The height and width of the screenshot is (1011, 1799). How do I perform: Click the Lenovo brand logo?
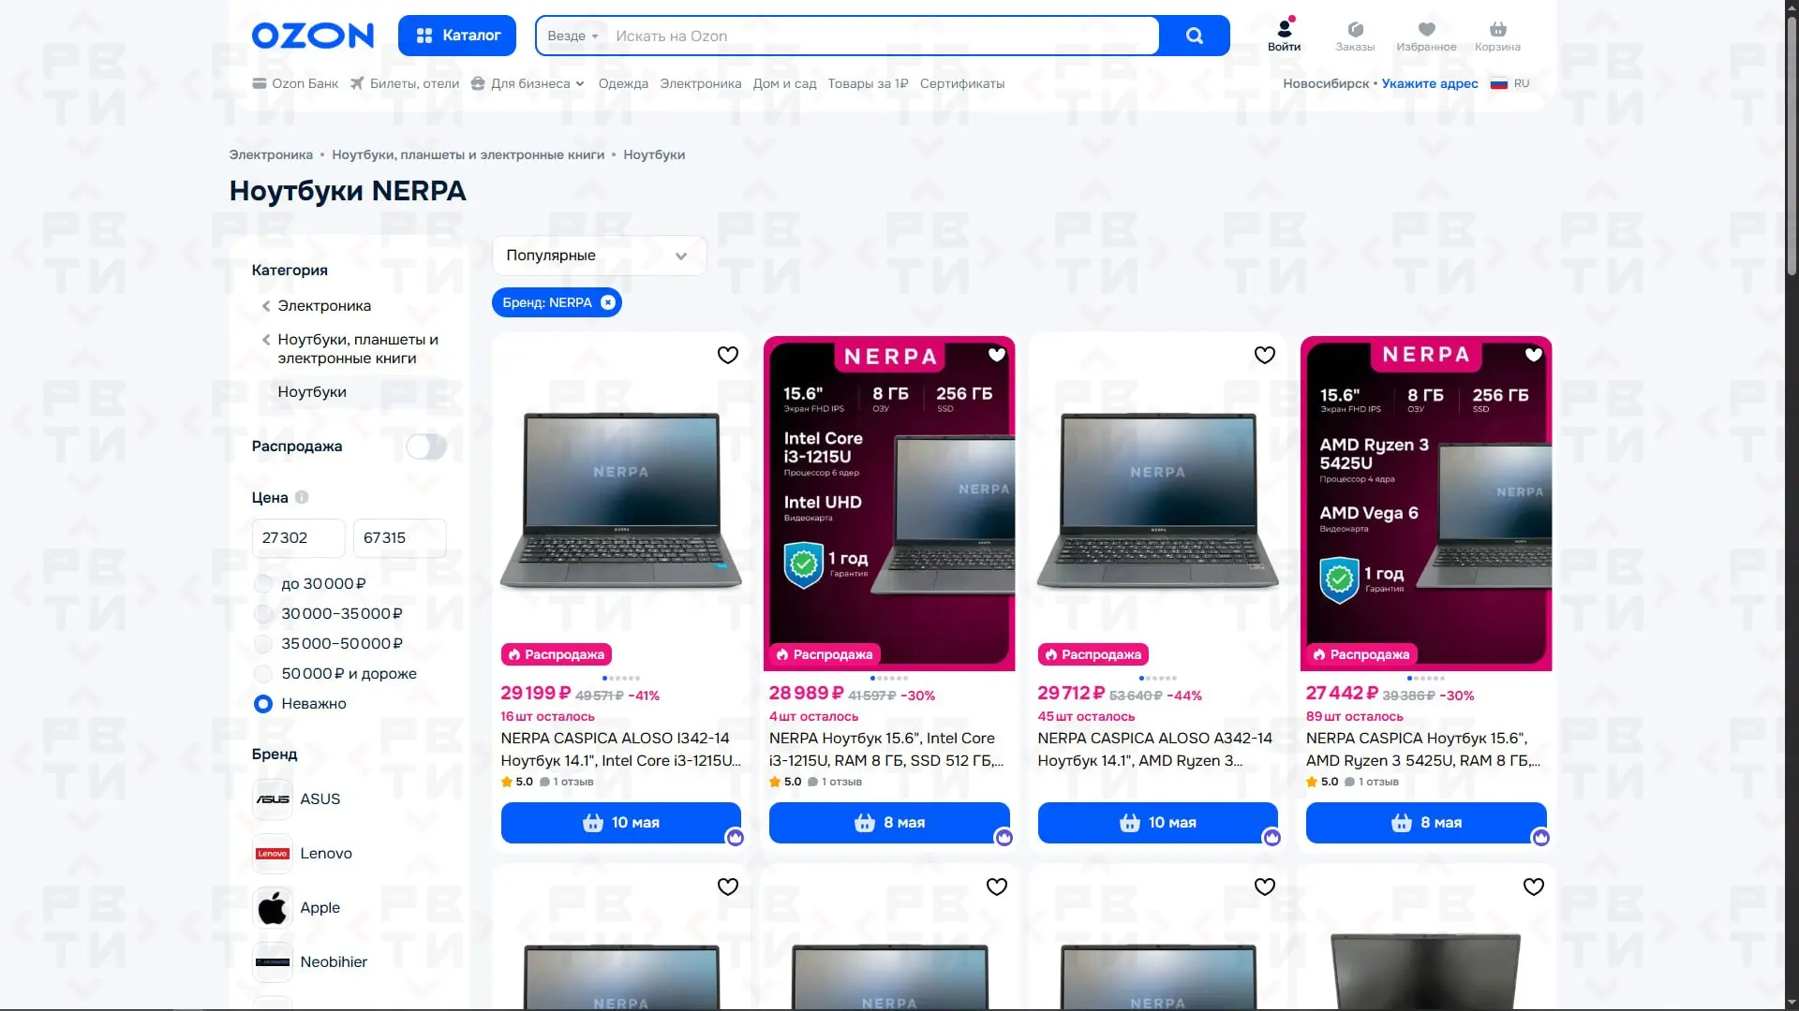click(x=273, y=854)
